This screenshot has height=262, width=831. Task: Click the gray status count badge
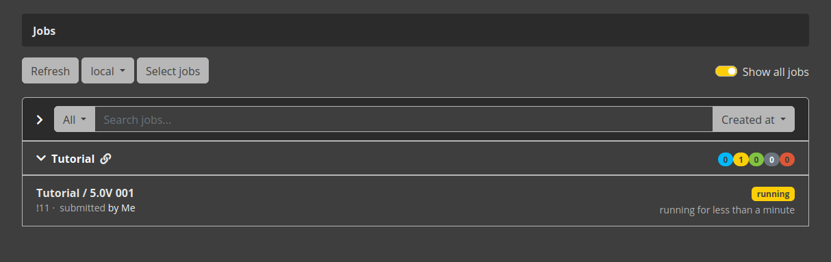click(x=771, y=159)
